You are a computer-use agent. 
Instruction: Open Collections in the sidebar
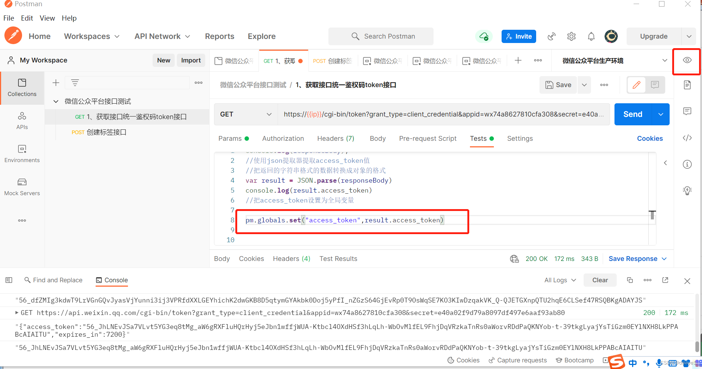[x=22, y=88]
